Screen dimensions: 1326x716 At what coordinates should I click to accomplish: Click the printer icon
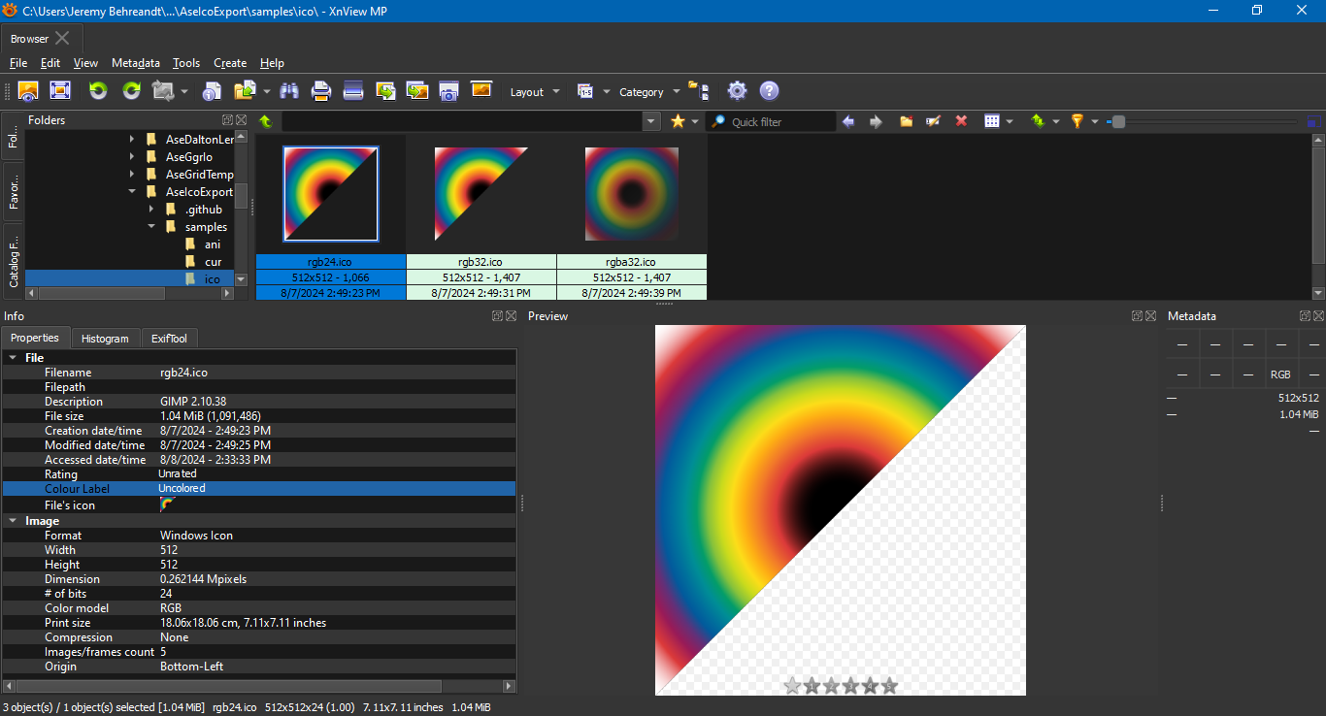click(321, 91)
